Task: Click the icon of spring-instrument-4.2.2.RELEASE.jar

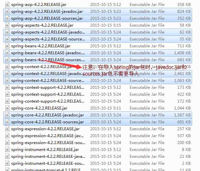Action: pyautogui.click(x=7, y=149)
